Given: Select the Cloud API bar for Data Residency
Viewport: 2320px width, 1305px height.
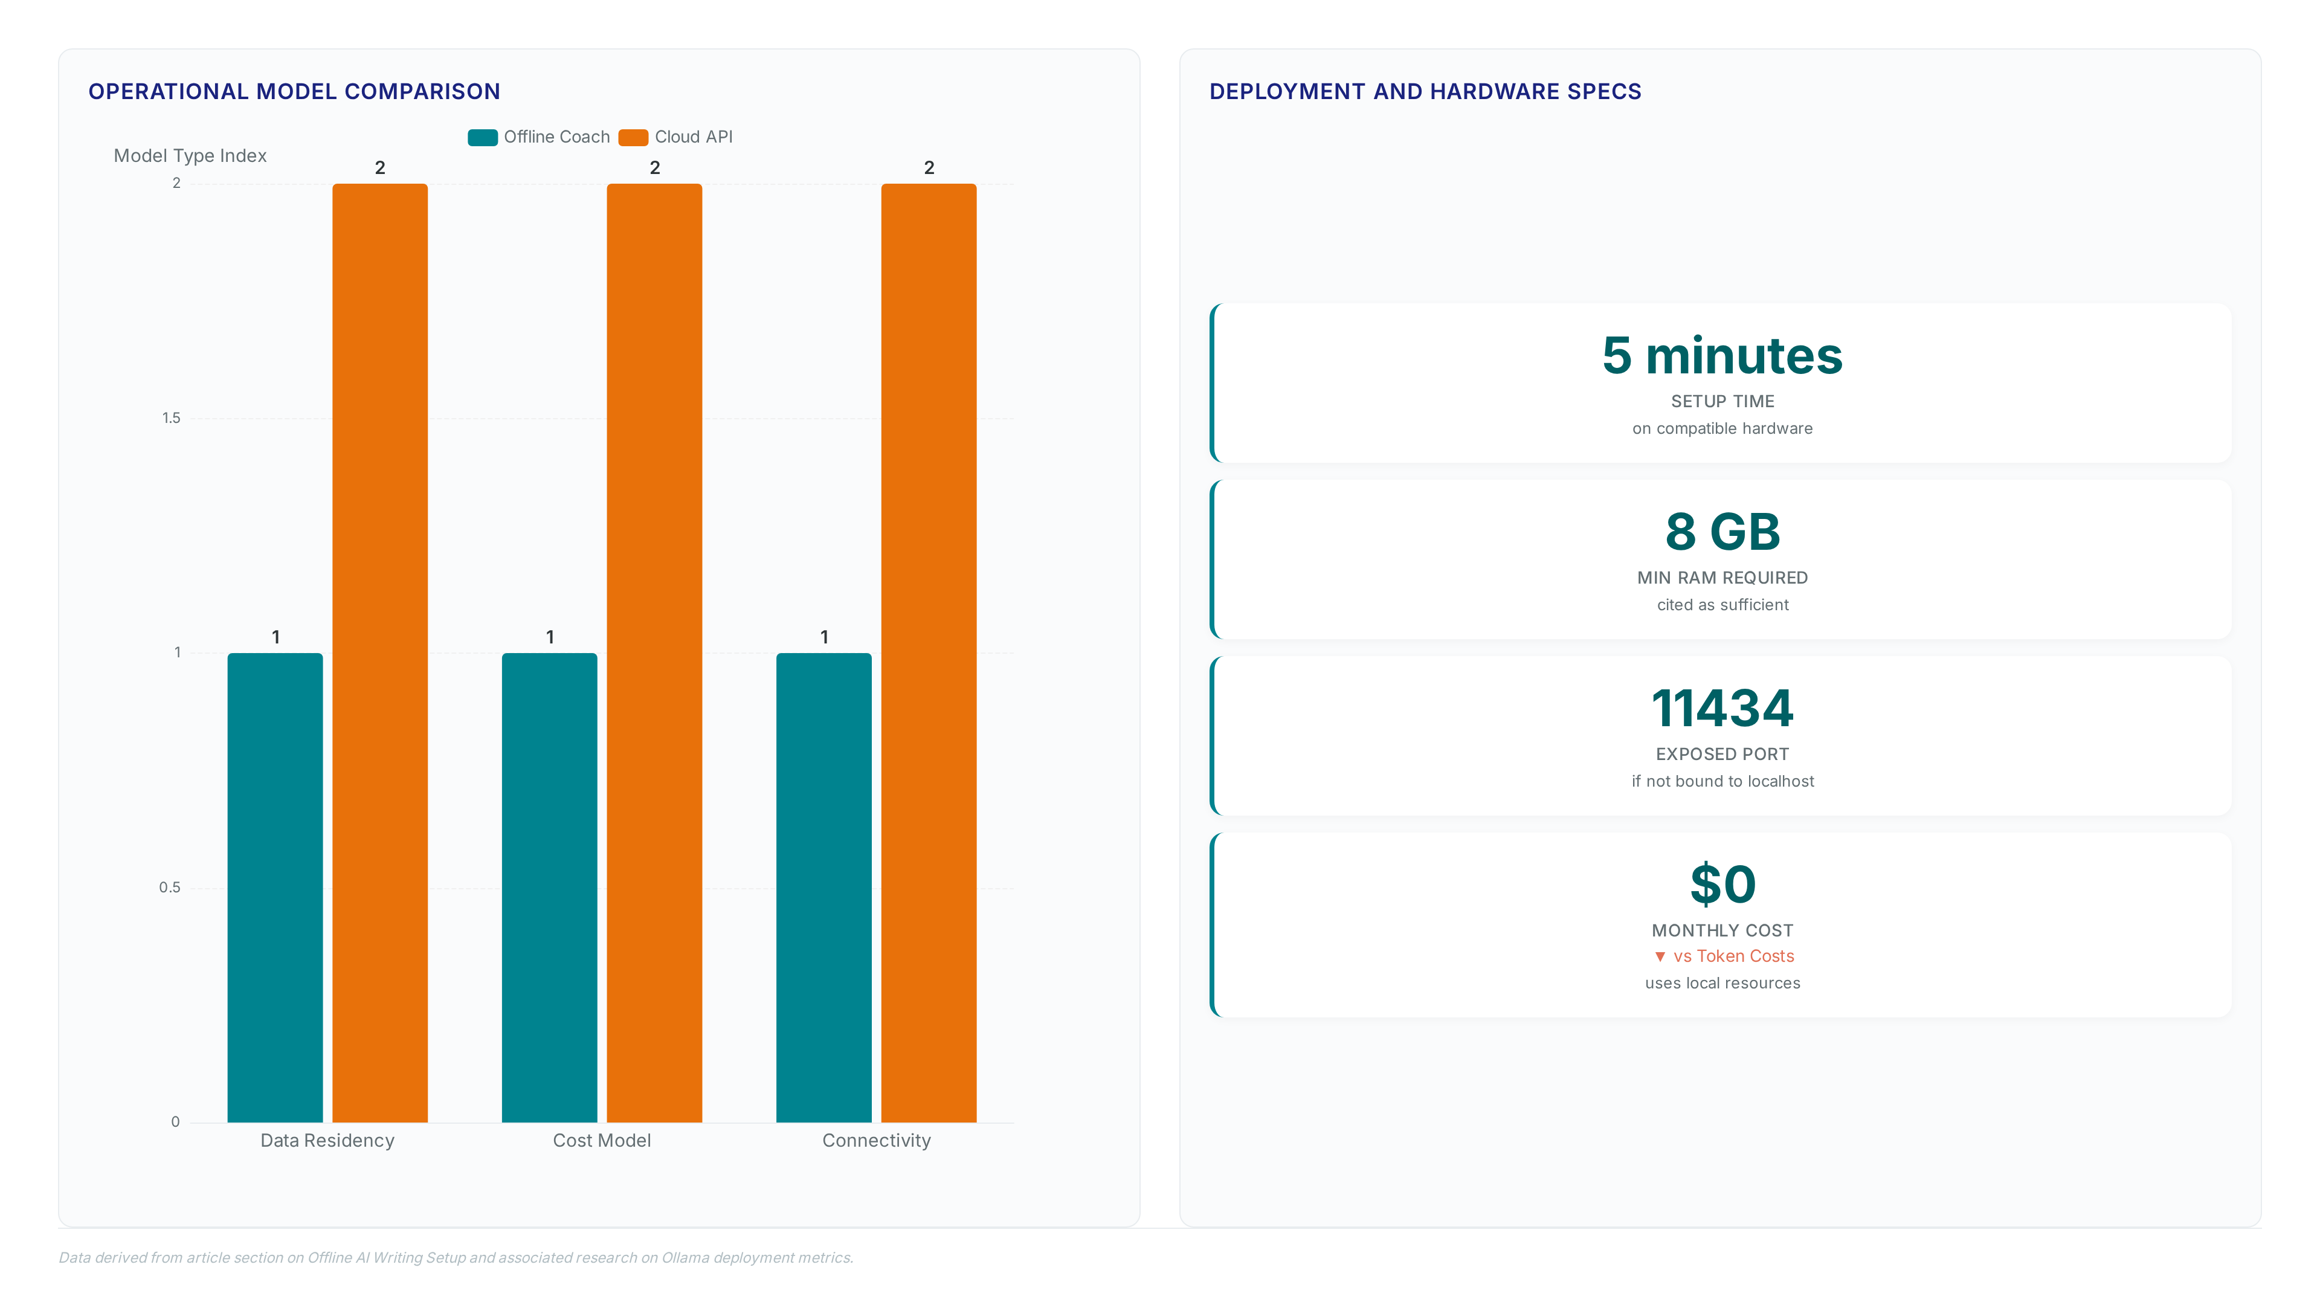Looking at the screenshot, I should click(380, 653).
